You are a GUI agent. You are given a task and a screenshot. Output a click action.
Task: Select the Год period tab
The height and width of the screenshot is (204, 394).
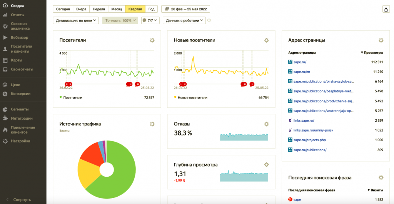click(152, 9)
